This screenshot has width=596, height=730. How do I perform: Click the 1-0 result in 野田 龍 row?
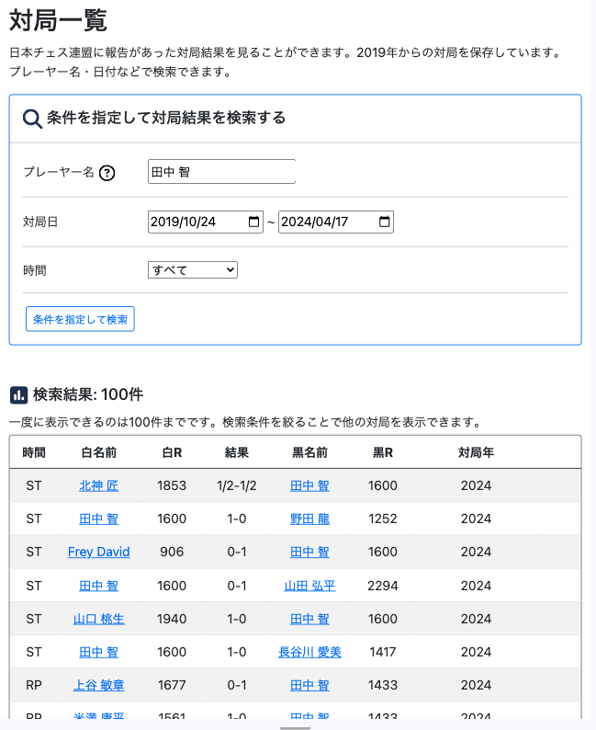[237, 519]
